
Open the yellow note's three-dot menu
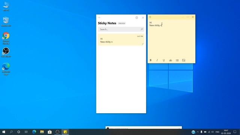point(187,17)
